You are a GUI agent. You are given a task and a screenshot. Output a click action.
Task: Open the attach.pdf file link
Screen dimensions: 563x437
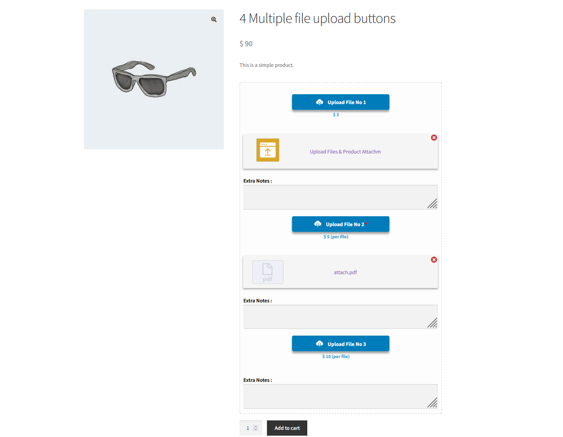pyautogui.click(x=345, y=272)
